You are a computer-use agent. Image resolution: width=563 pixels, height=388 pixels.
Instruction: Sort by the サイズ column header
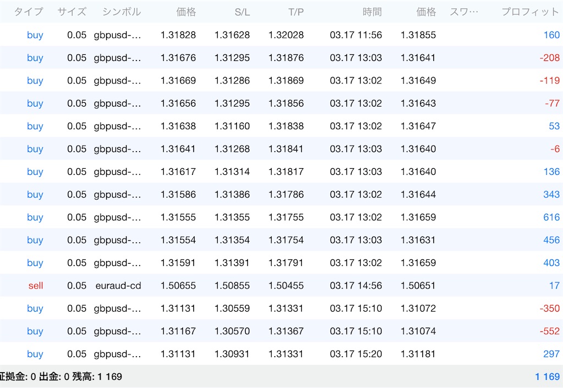coord(72,12)
